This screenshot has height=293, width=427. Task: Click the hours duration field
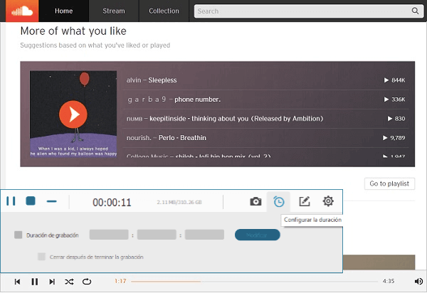point(109,235)
